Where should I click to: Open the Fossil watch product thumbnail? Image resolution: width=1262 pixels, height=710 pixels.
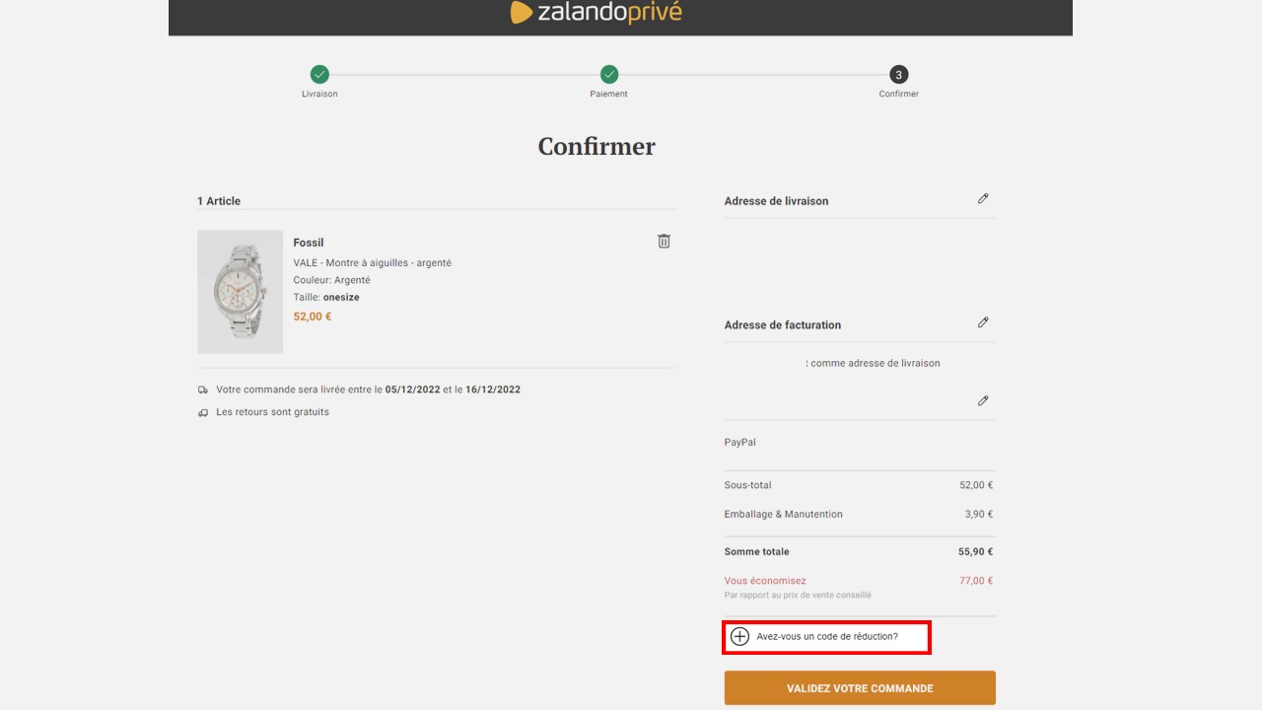240,292
